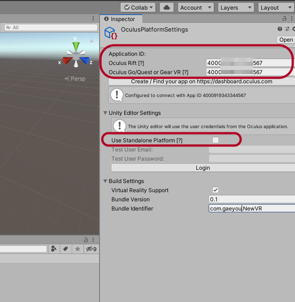Click the credentials info message icon

120,126
